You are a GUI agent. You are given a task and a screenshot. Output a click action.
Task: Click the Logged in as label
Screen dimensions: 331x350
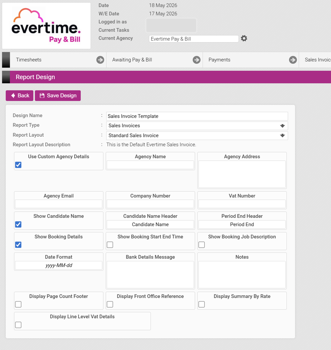coord(113,22)
